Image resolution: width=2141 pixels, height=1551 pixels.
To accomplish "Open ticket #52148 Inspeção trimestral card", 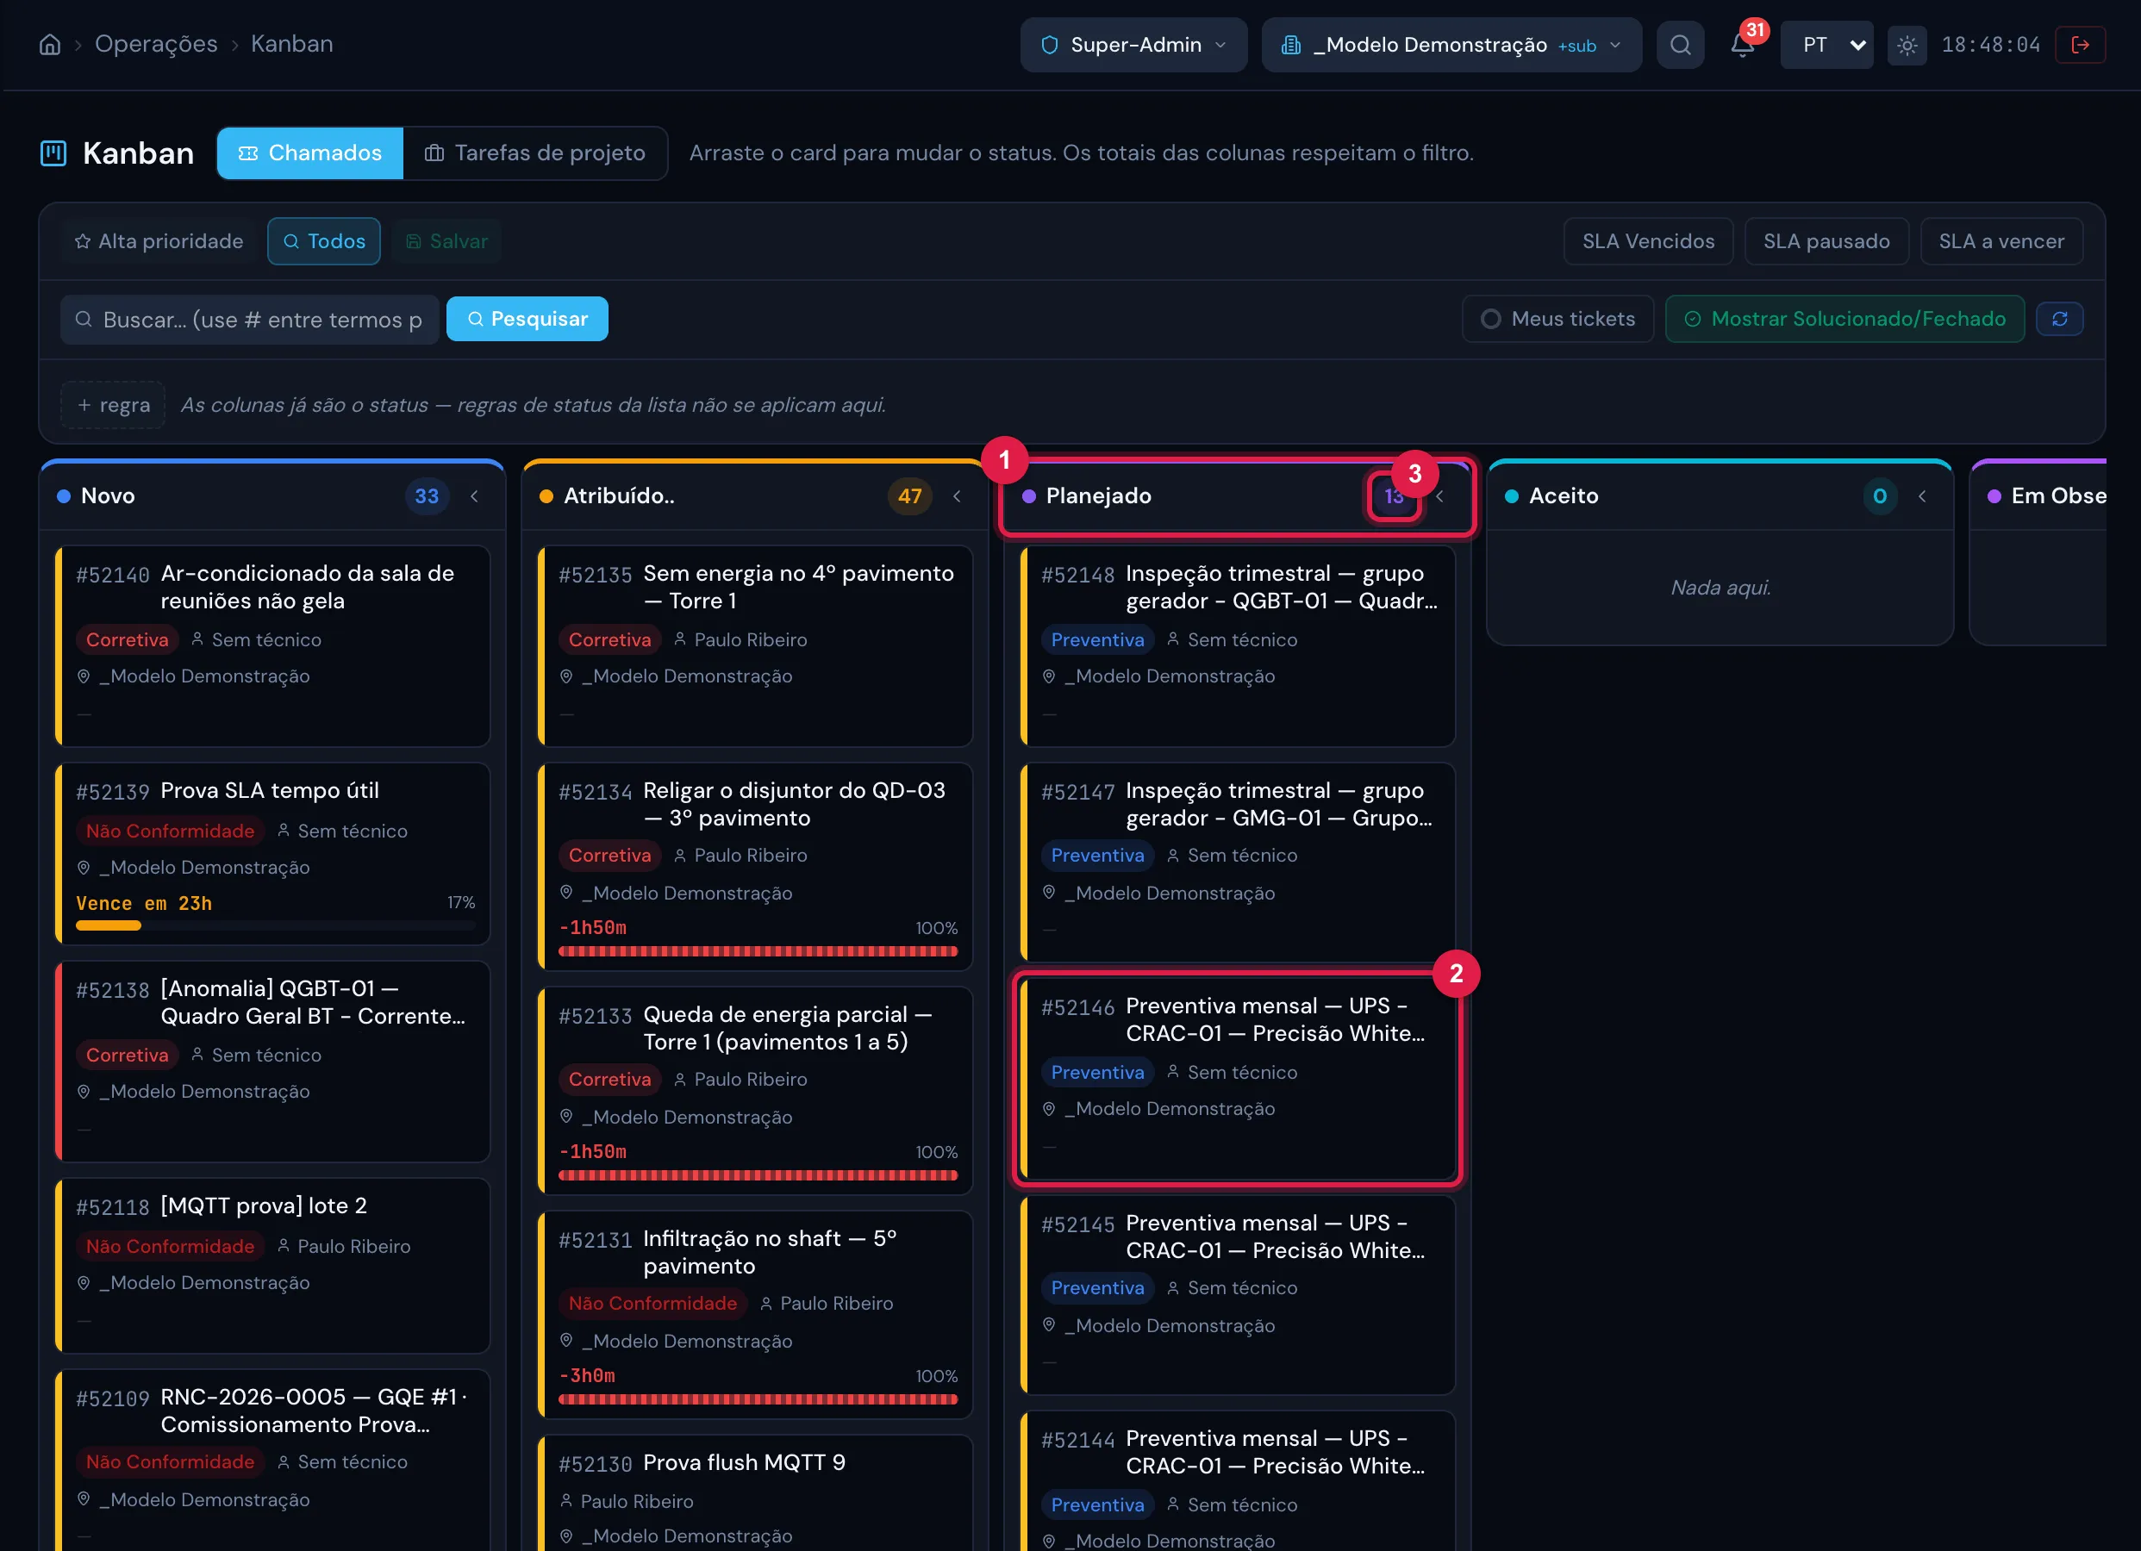I will pyautogui.click(x=1238, y=646).
